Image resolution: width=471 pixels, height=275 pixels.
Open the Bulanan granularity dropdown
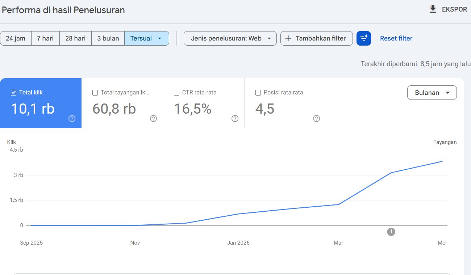click(x=432, y=93)
